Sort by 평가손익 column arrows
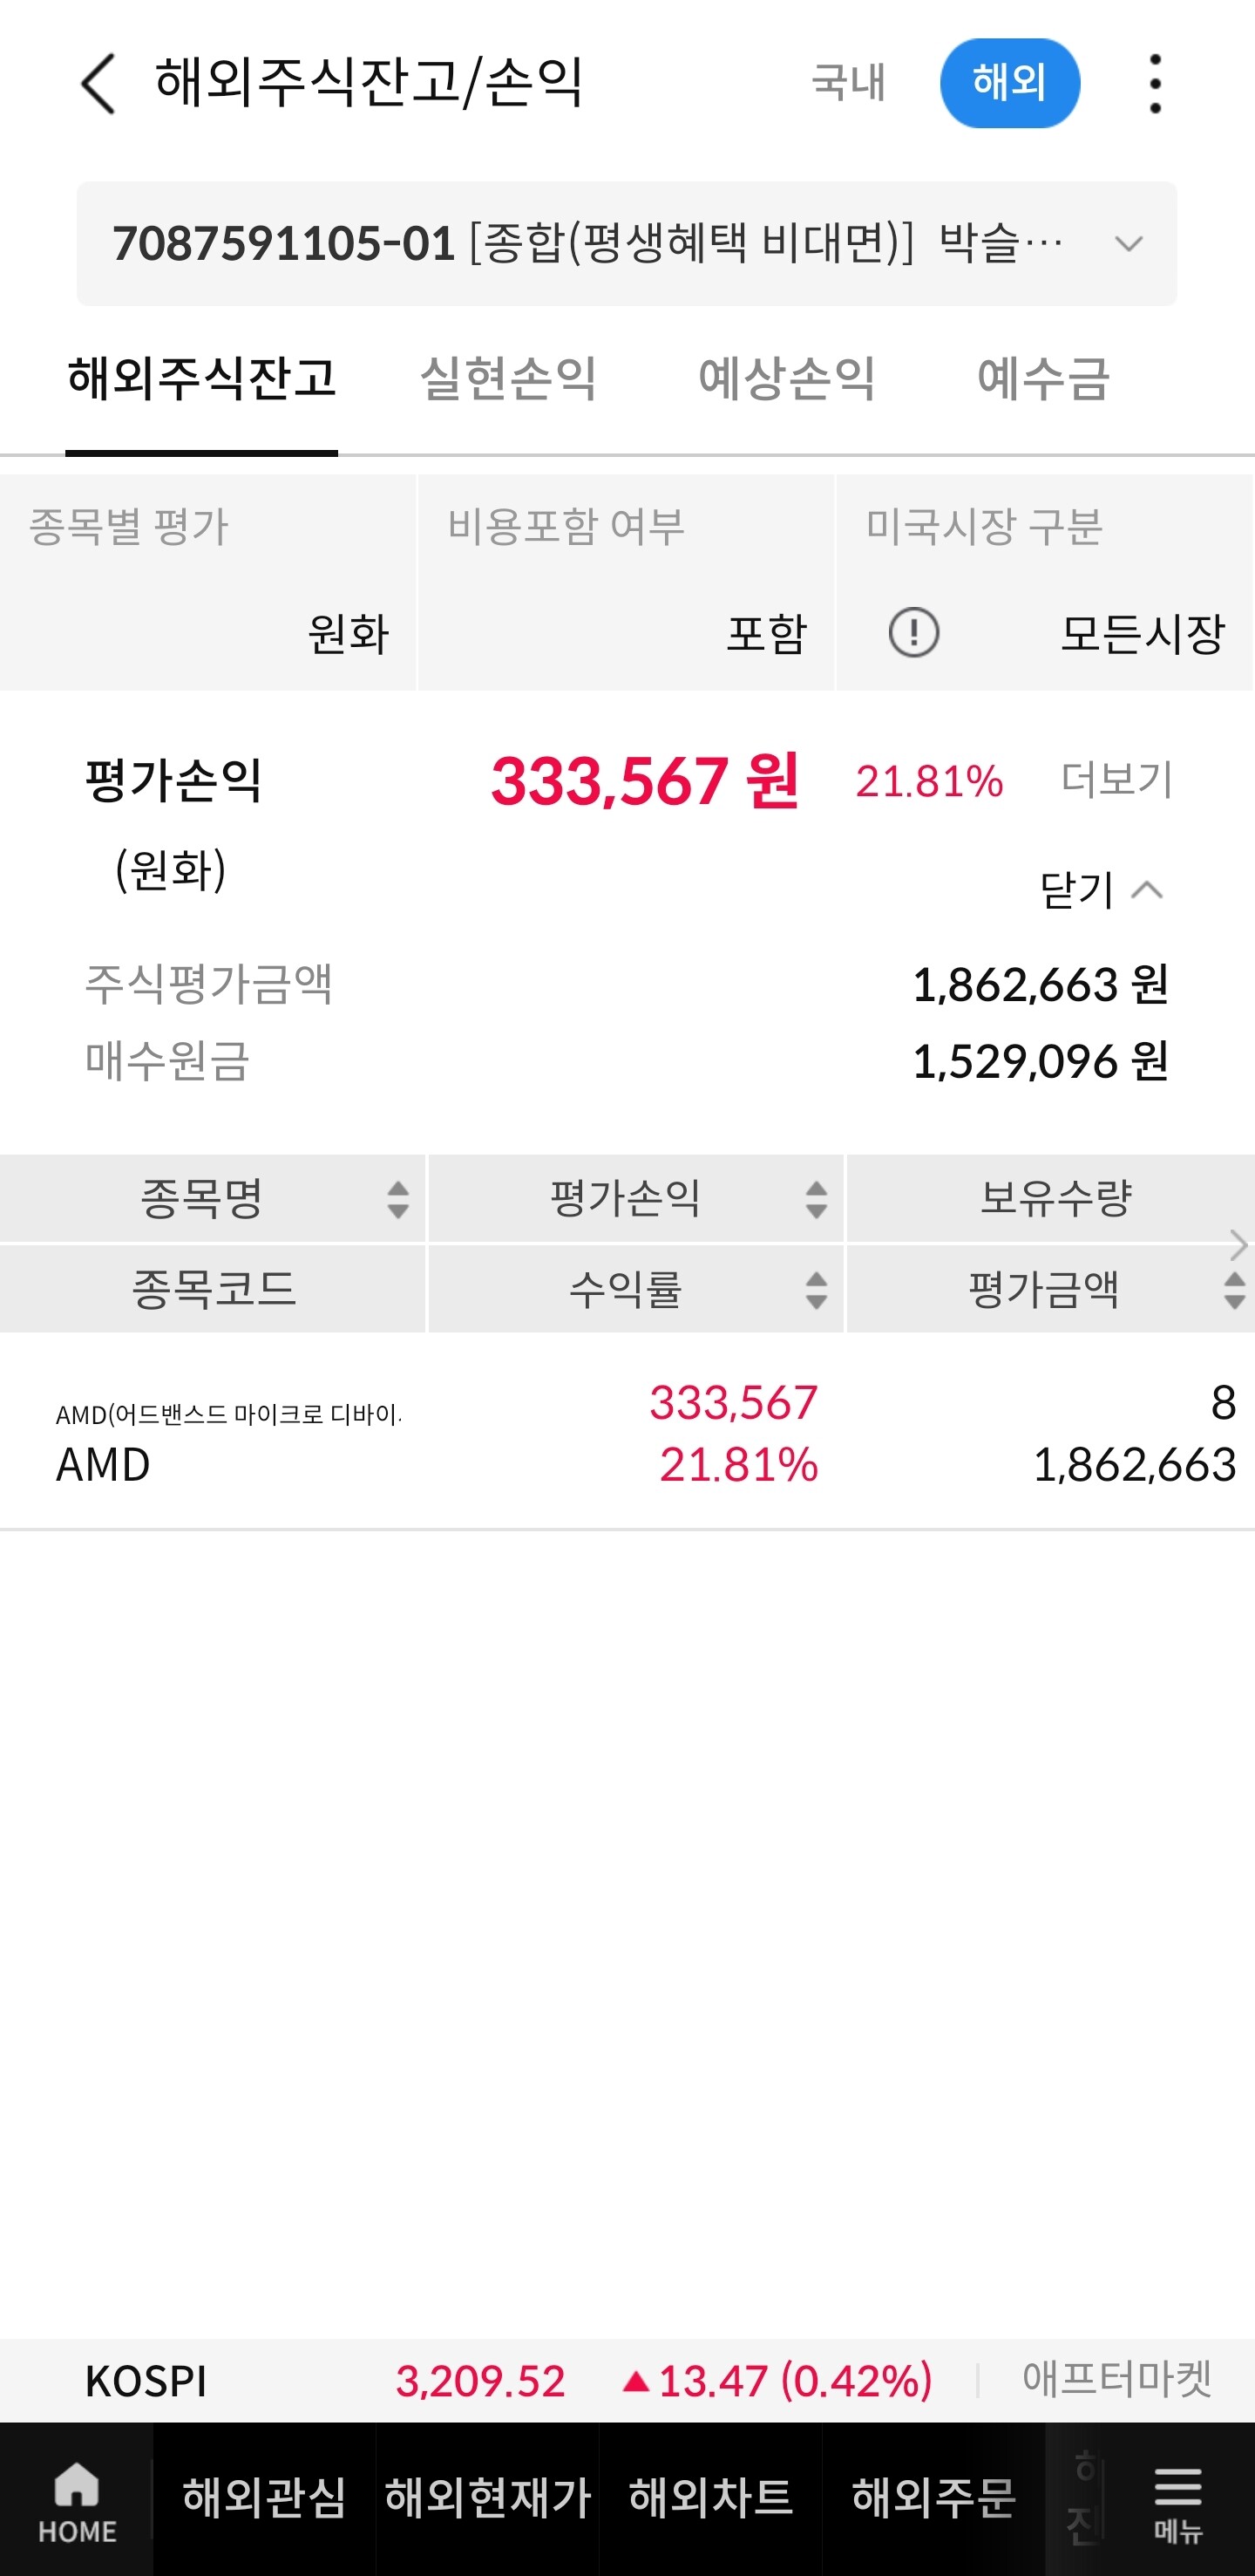The height and width of the screenshot is (2576, 1255). [817, 1199]
